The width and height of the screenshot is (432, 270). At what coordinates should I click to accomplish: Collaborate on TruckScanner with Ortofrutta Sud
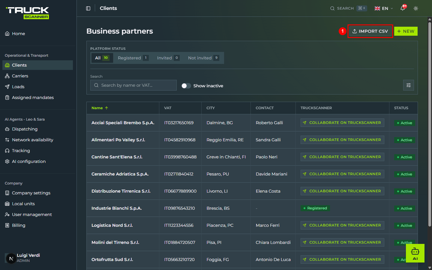[342, 259]
